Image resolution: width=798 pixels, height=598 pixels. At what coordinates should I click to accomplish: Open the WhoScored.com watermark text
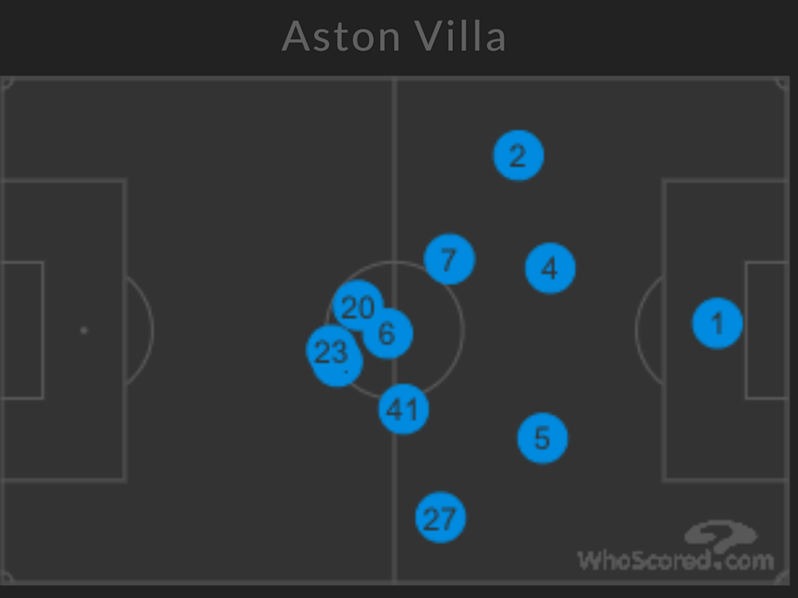[x=676, y=559]
